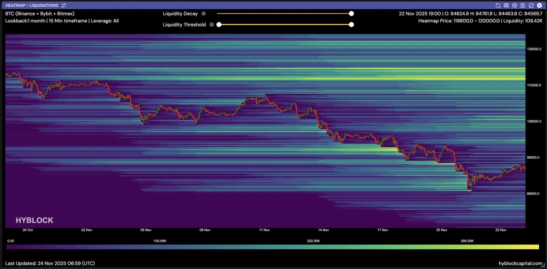Click the Liquidity Decay slider handle

[x=351, y=14]
